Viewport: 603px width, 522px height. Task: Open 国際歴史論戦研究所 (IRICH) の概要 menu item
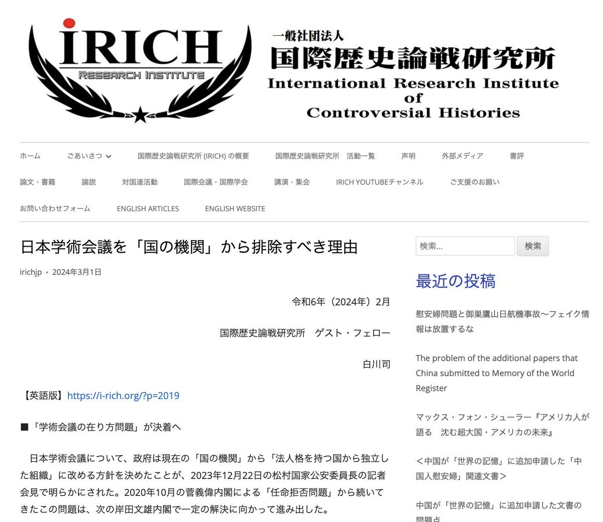click(x=193, y=156)
